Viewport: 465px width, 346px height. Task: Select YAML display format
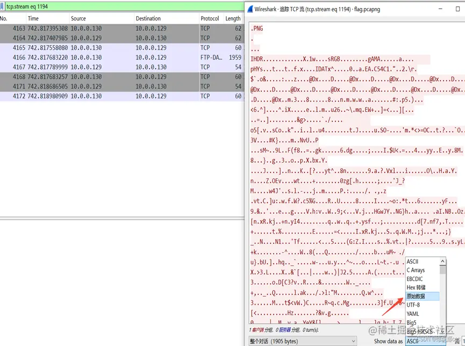(x=423, y=314)
